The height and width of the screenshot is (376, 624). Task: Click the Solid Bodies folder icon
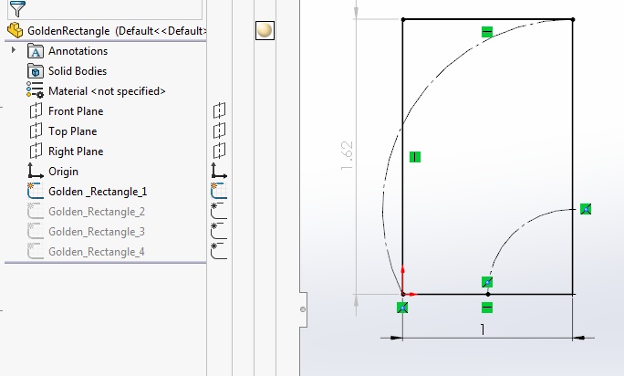pyautogui.click(x=36, y=71)
